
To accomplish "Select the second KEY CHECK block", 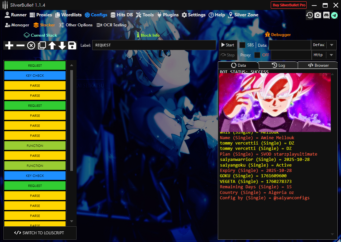I will [x=35, y=176].
